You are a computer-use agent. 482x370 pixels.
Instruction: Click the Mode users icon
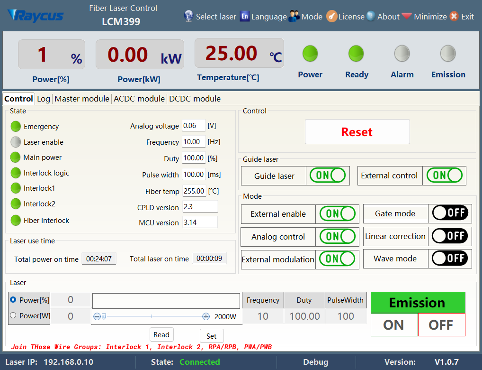[x=294, y=16]
